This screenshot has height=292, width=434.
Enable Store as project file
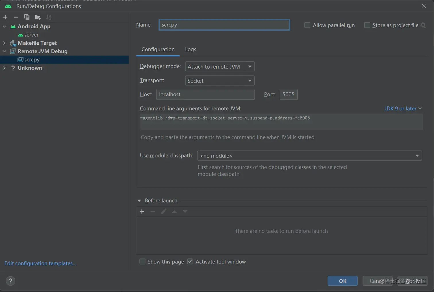367,25
